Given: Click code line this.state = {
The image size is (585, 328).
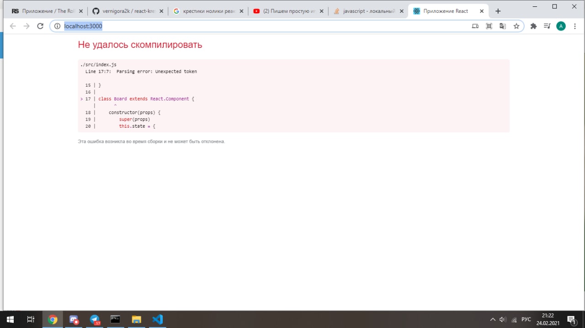Looking at the screenshot, I should tap(137, 126).
